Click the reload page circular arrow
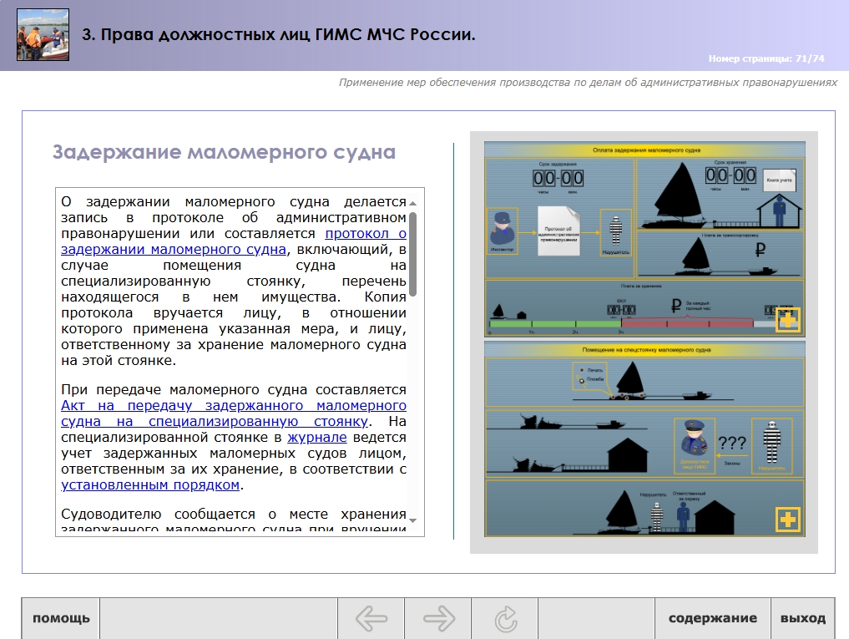This screenshot has height=639, width=849. [x=505, y=619]
